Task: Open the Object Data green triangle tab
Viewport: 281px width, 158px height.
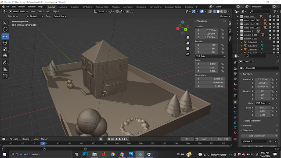Action: tap(235, 128)
